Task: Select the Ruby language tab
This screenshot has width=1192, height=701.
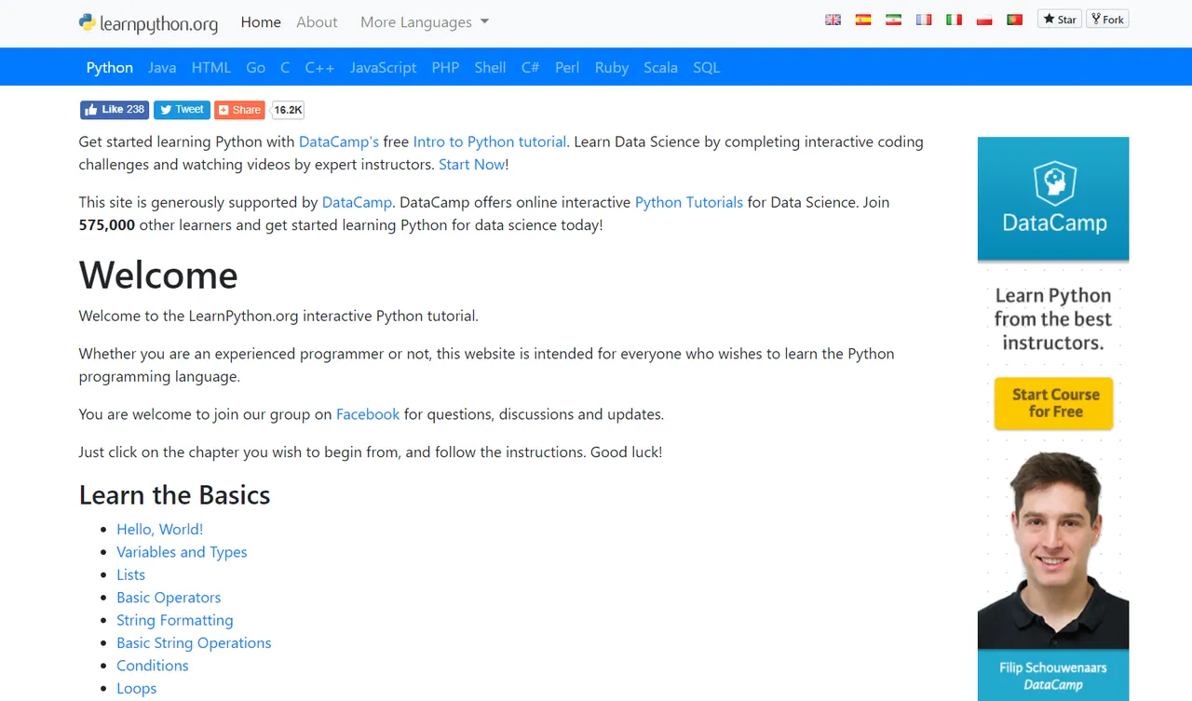Action: coord(612,67)
